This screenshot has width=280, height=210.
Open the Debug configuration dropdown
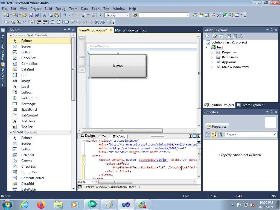(127, 15)
